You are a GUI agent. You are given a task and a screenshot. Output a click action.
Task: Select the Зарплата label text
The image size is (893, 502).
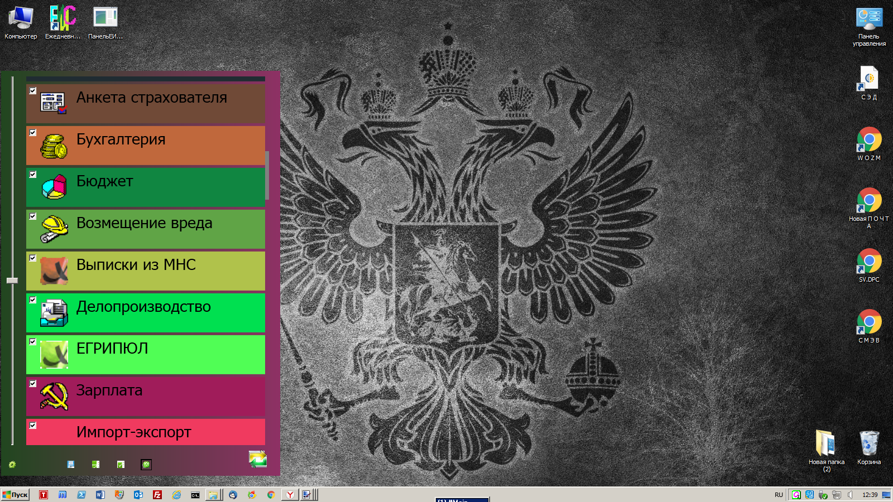[x=109, y=390]
